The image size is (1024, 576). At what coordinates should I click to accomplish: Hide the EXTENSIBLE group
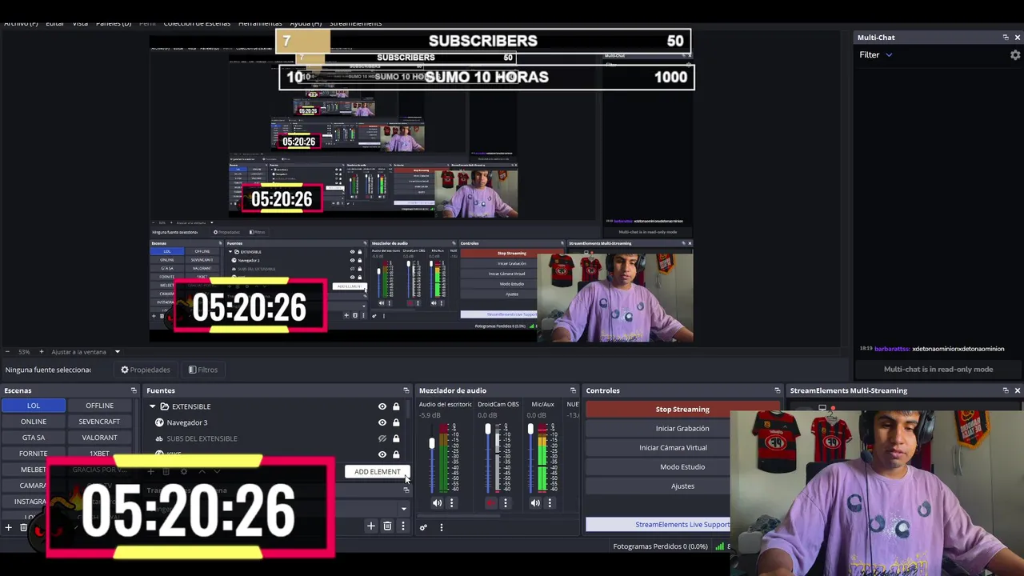click(x=382, y=406)
